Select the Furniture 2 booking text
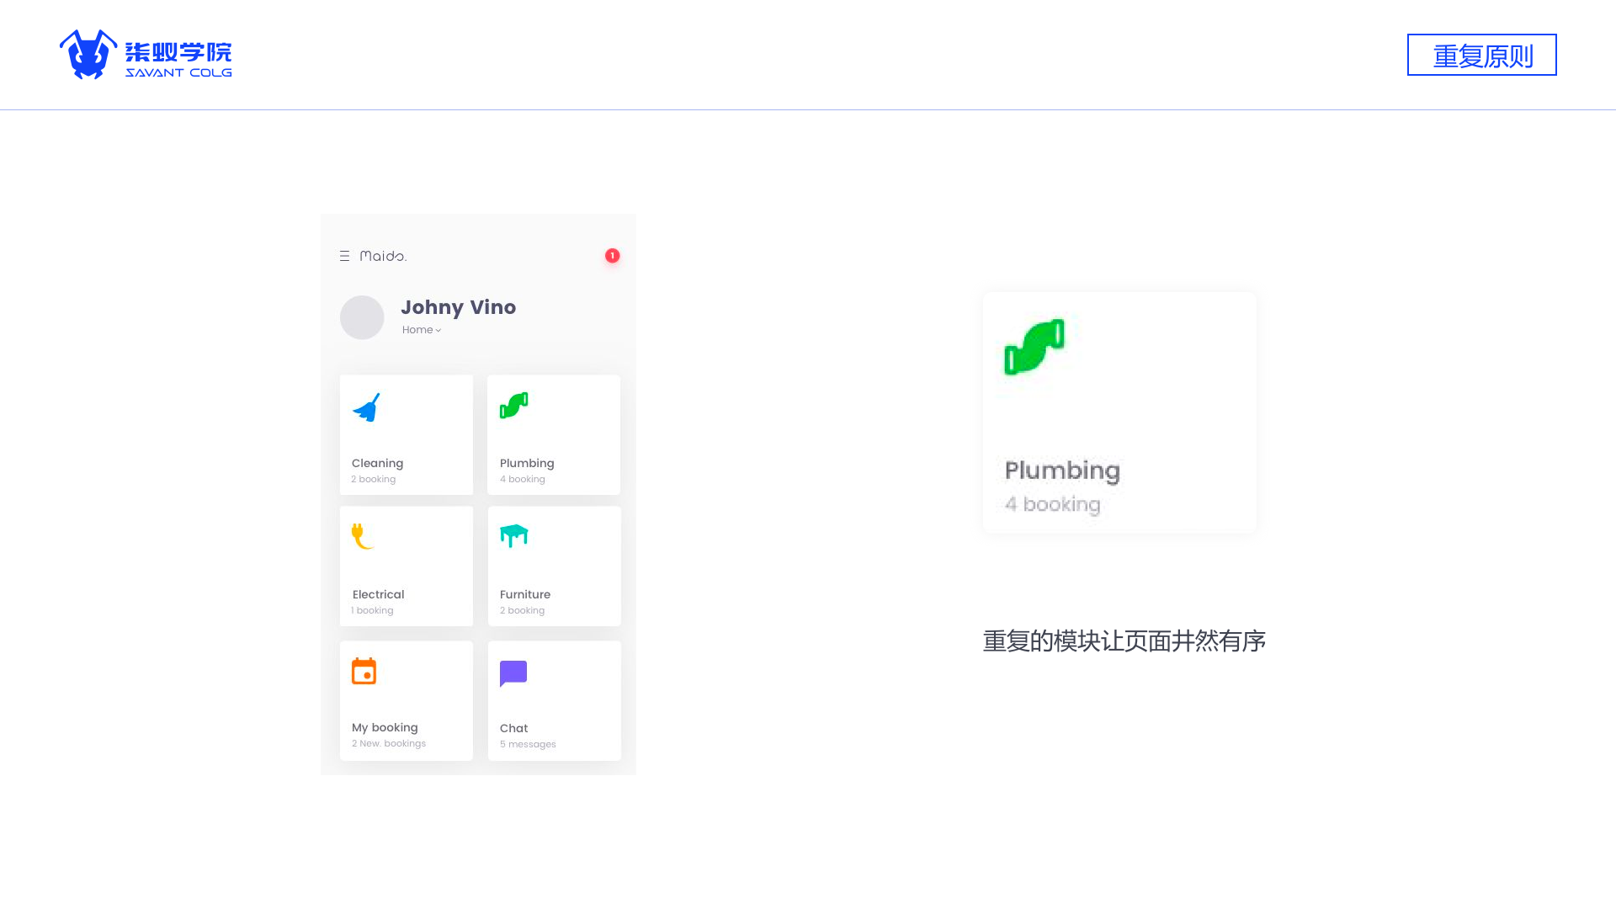 (522, 610)
